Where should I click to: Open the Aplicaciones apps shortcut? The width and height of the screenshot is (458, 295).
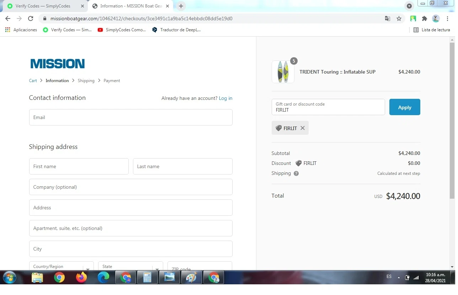coord(21,30)
